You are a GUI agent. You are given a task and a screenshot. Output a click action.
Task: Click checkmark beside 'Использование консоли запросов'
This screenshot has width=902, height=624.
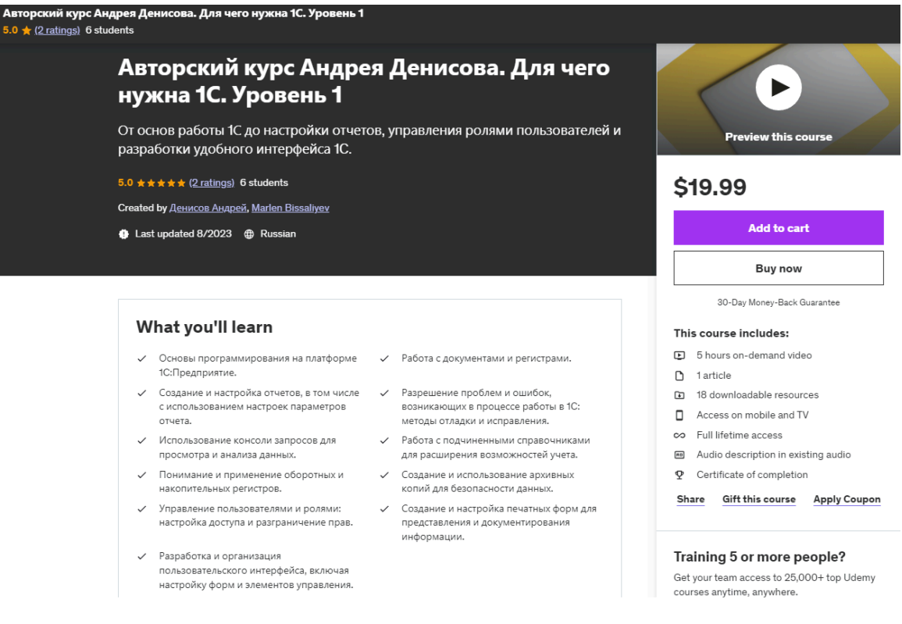141,440
